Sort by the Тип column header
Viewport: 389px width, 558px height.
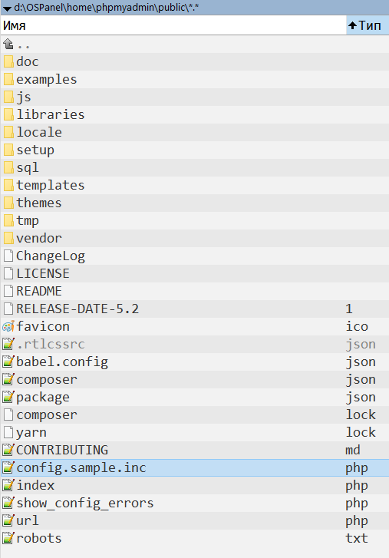point(368,25)
